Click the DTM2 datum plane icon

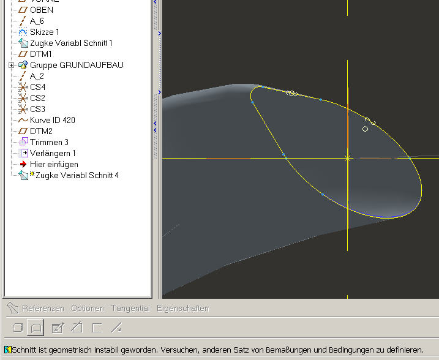point(23,131)
